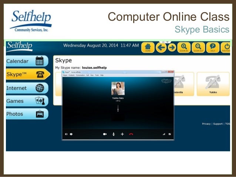Open the Internet sidebar item
The width and height of the screenshot is (236, 177).
point(27,88)
